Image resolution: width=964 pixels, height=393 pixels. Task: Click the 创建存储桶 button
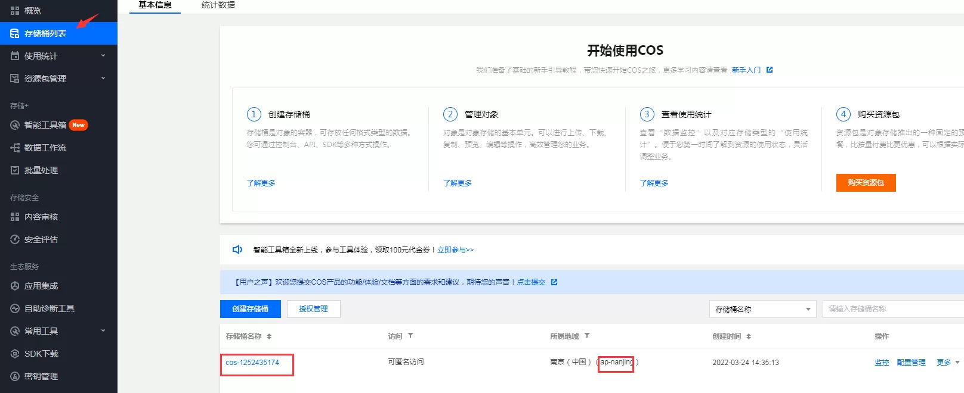click(x=250, y=309)
